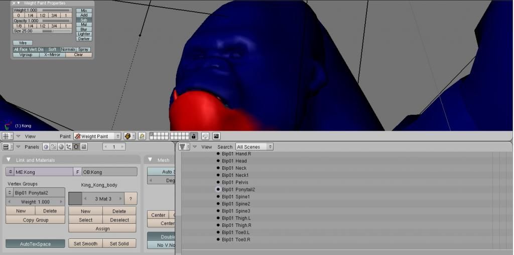Select Bip01 Head in the outliner

pyautogui.click(x=234, y=161)
